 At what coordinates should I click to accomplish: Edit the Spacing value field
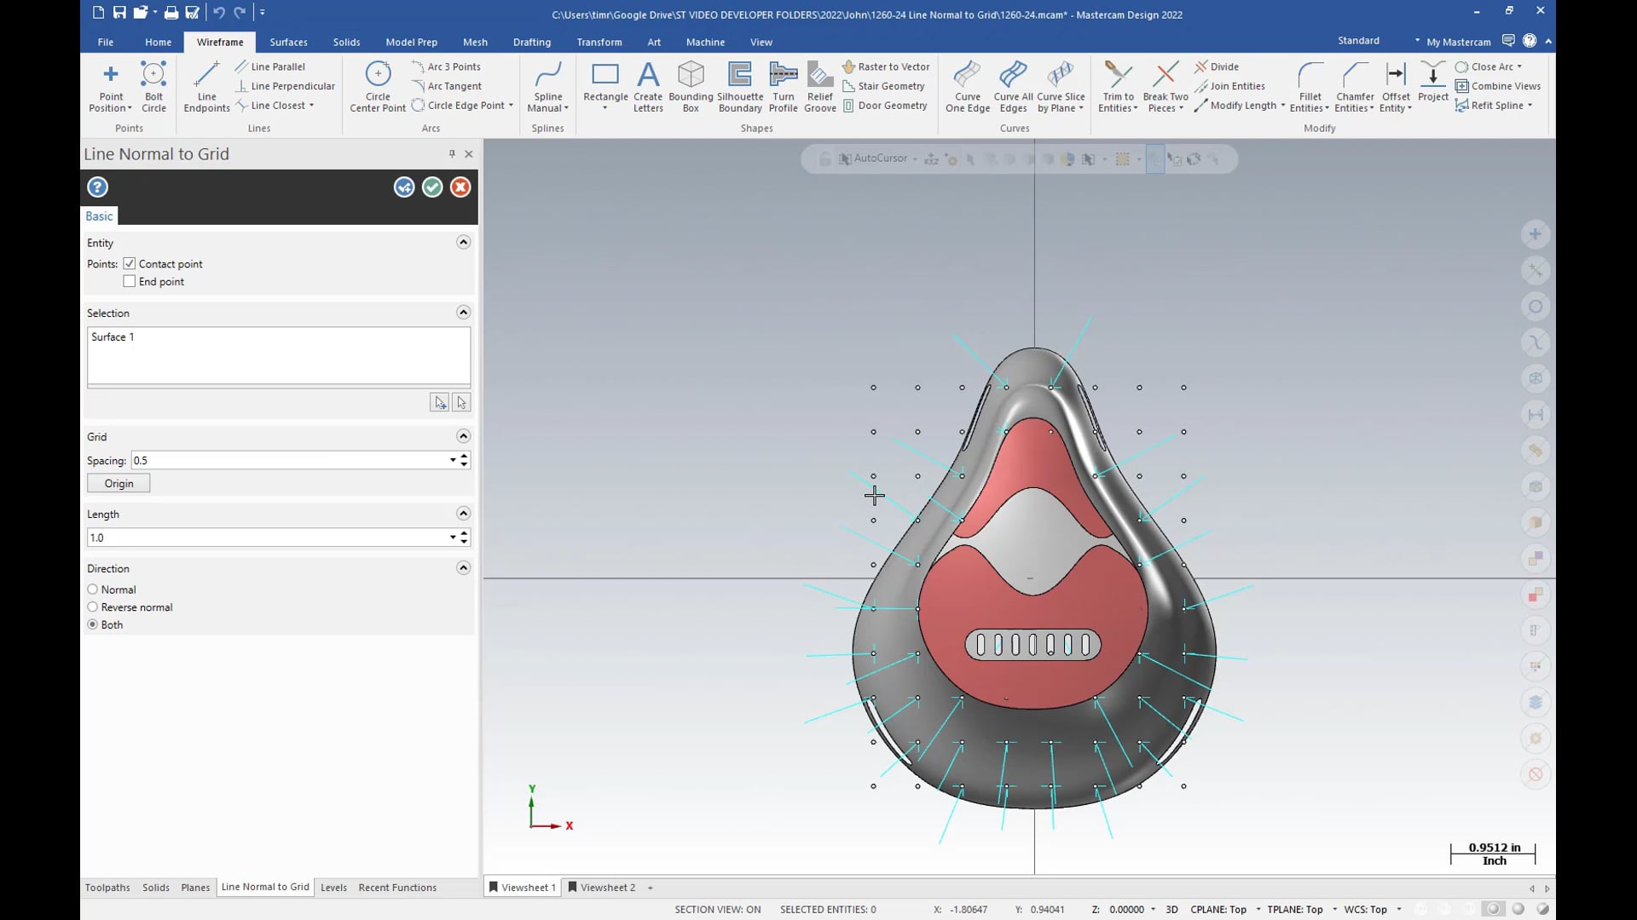click(x=286, y=459)
